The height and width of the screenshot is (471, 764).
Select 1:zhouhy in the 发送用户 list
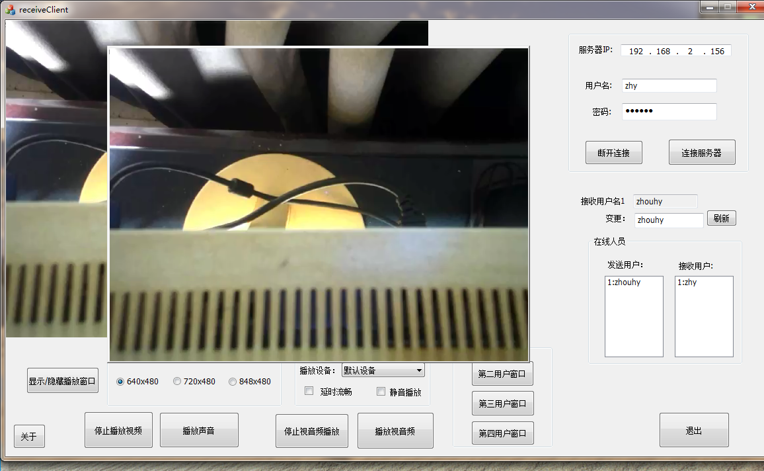click(x=624, y=282)
